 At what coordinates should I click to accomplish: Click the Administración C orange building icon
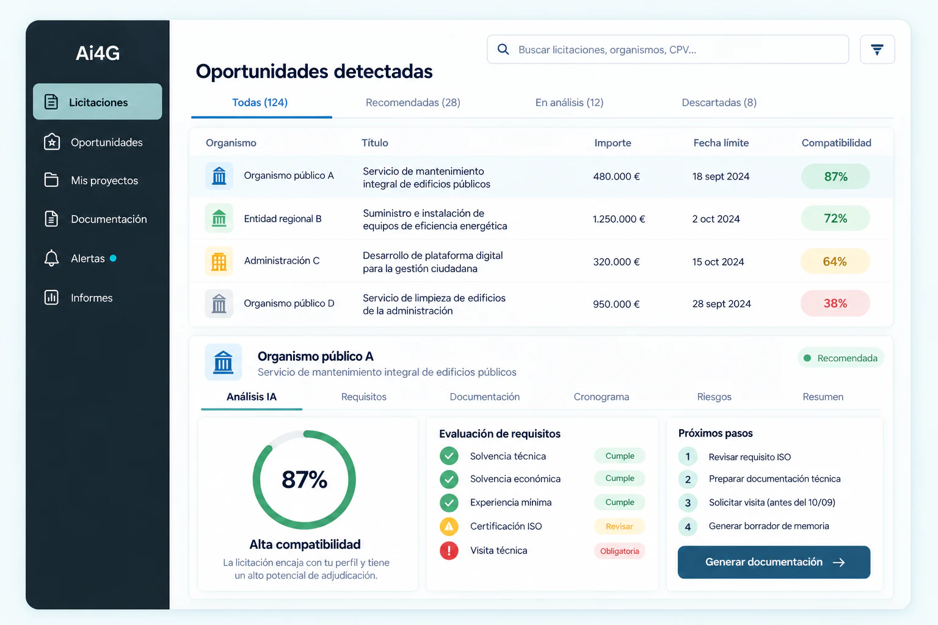point(219,261)
